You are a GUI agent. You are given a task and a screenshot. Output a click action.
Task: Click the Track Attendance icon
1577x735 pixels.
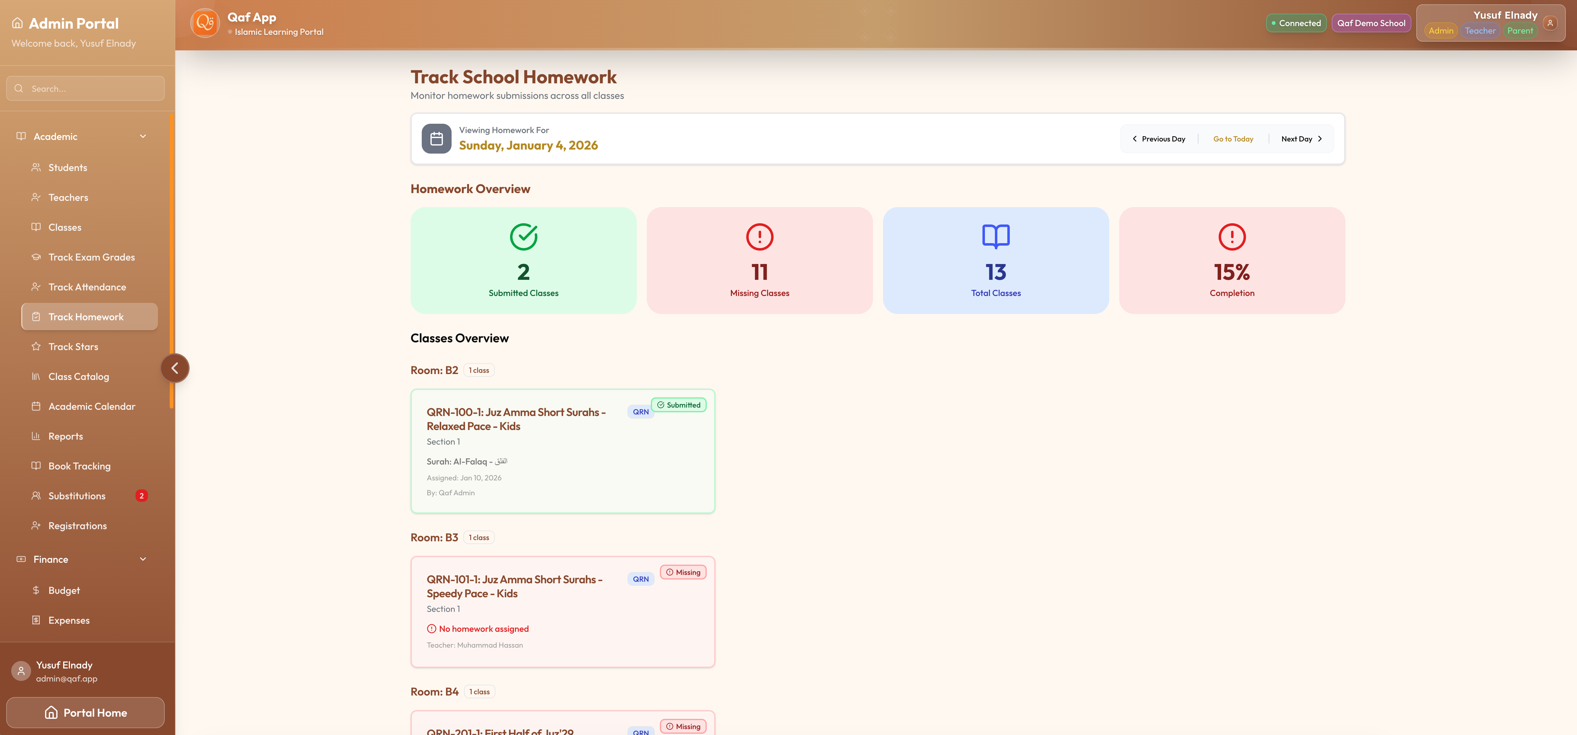36,287
